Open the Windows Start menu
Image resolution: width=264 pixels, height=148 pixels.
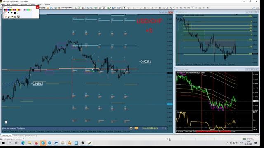click(x=3, y=143)
